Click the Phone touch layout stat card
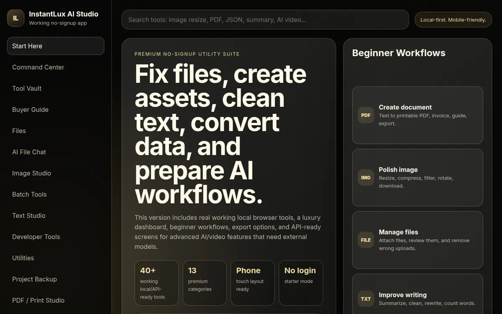The width and height of the screenshot is (502, 314). 253,283
